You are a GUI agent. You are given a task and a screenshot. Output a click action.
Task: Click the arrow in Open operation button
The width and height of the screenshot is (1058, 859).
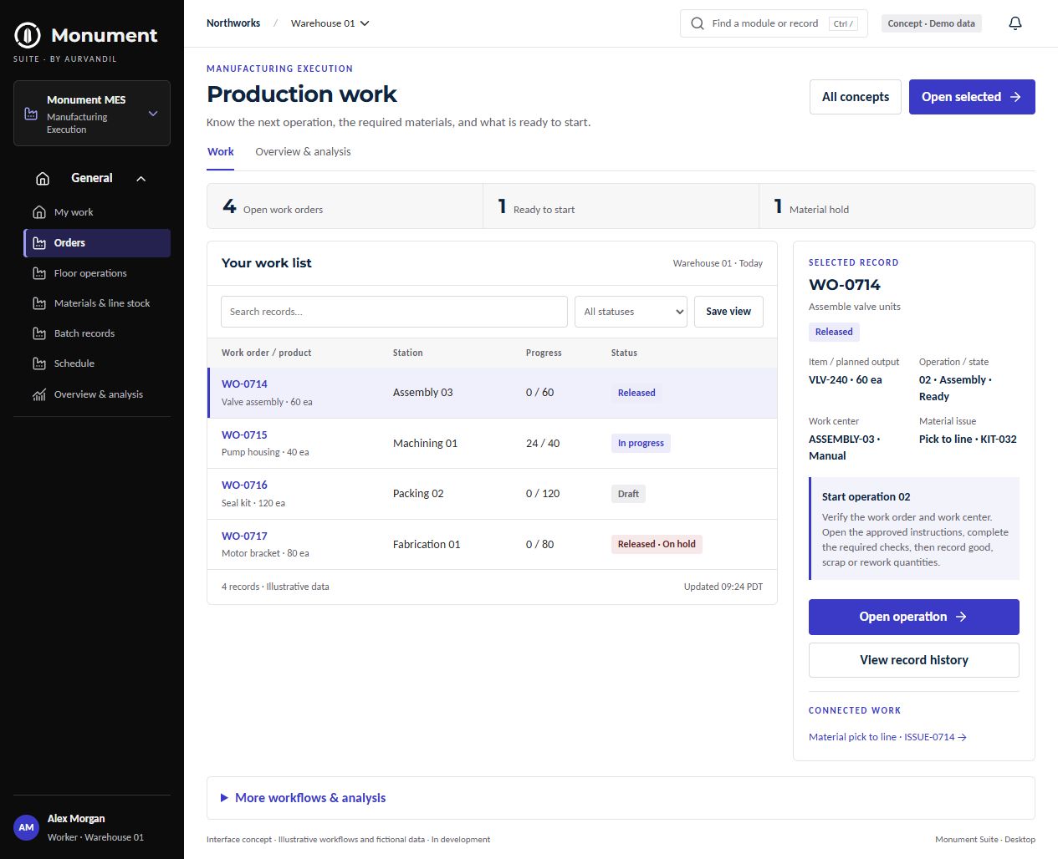[961, 617]
